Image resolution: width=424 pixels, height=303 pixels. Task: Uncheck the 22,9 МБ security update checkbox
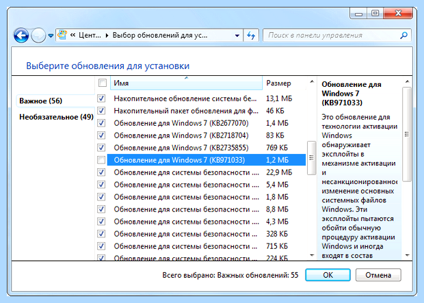click(101, 172)
